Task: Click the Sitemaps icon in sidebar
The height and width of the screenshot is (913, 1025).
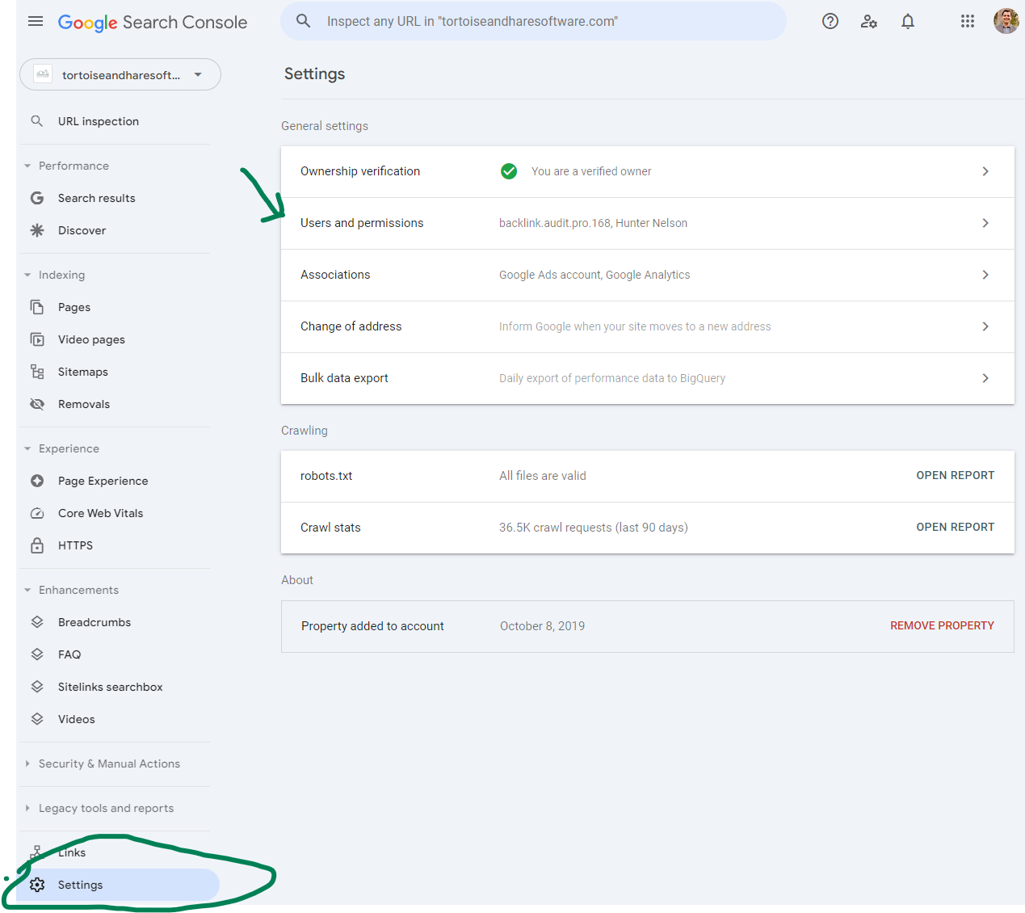Action: click(37, 372)
